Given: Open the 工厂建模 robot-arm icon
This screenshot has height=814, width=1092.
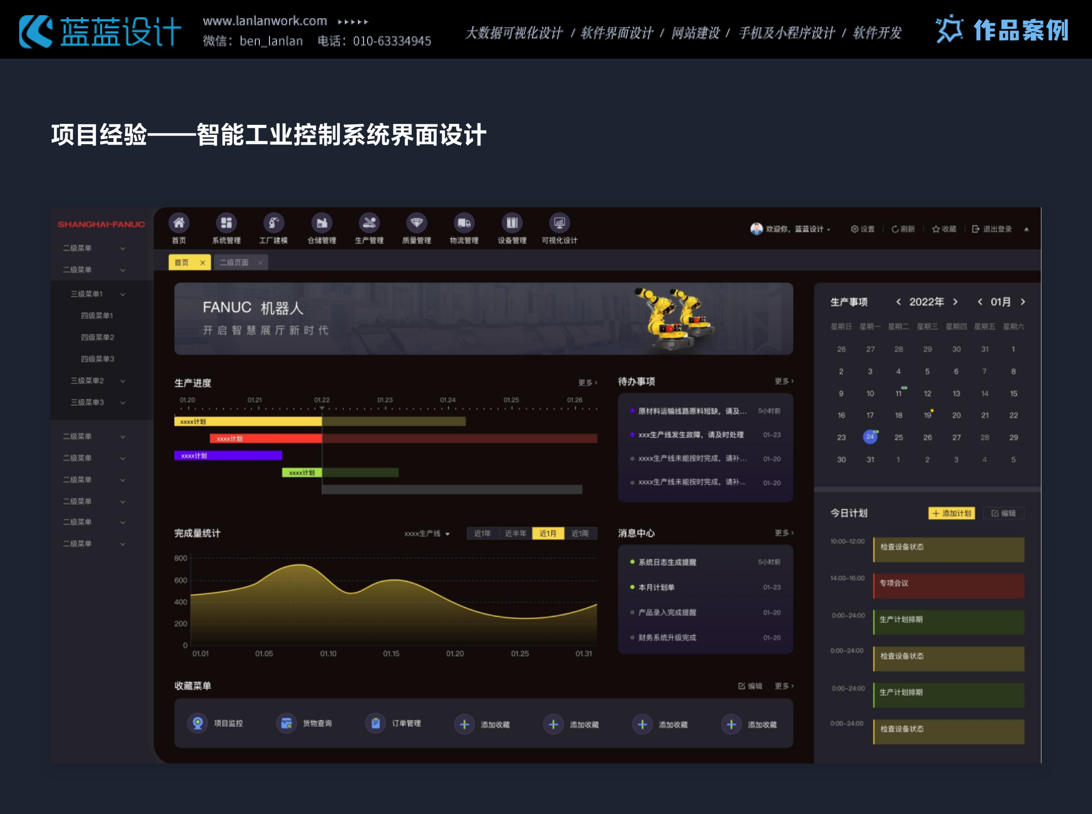Looking at the screenshot, I should (274, 223).
